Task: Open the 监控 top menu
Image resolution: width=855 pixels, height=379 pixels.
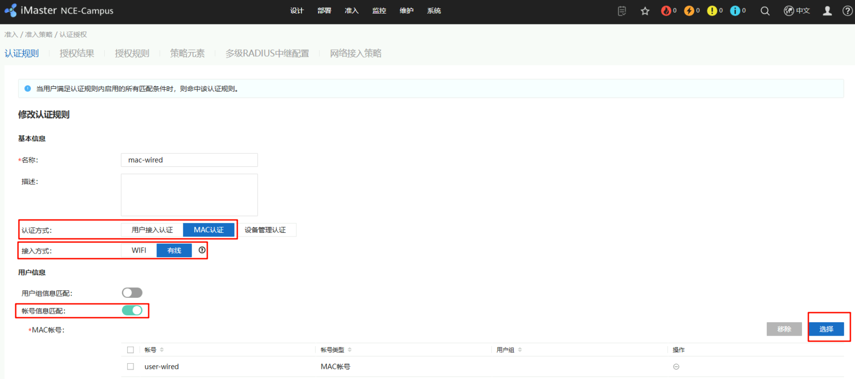Action: coord(379,11)
